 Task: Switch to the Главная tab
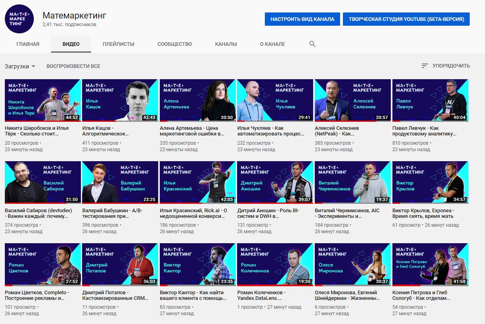point(28,44)
